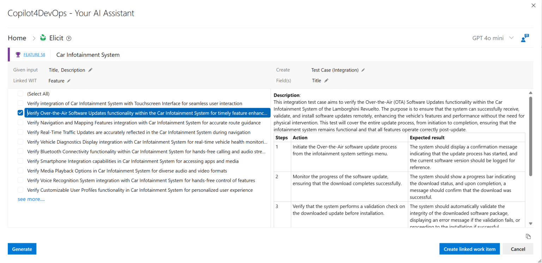The width and height of the screenshot is (542, 263).
Task: Click the robot icon next to Elicit
Action: 43,37
